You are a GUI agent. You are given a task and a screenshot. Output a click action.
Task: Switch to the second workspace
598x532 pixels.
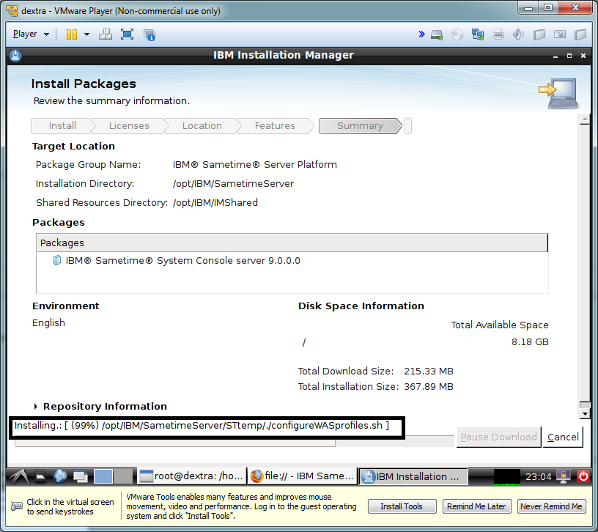point(123,476)
